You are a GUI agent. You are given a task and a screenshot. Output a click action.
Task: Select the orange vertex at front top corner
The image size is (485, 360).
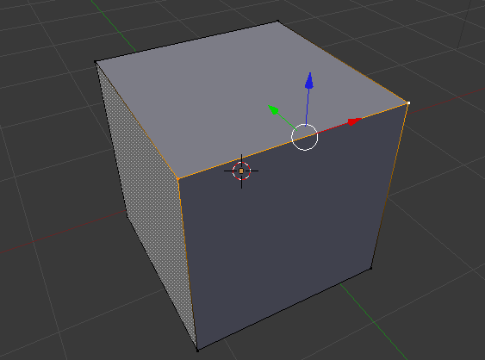point(178,179)
